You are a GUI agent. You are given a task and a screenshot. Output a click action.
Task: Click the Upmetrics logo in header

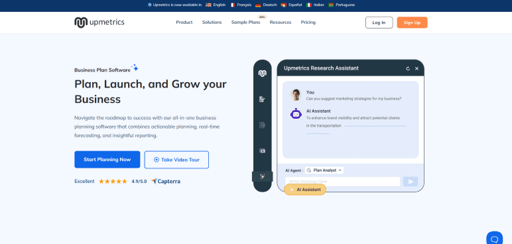point(99,22)
